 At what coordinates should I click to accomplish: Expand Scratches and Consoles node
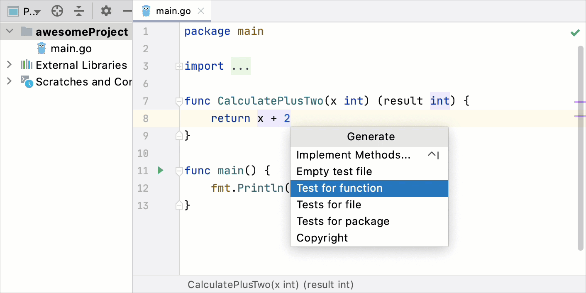[x=9, y=82]
